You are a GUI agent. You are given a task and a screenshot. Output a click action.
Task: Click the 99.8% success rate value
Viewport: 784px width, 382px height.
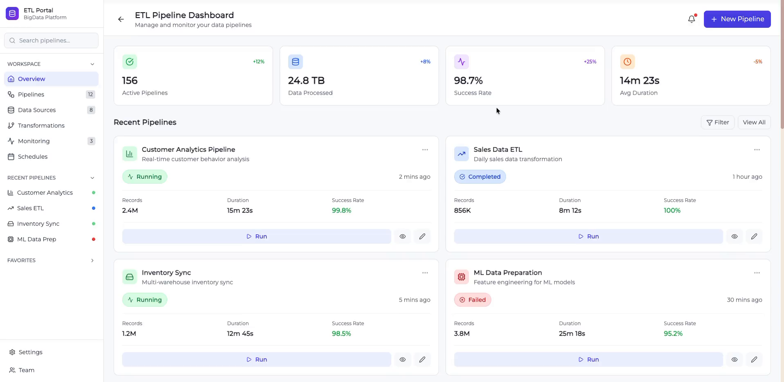341,211
